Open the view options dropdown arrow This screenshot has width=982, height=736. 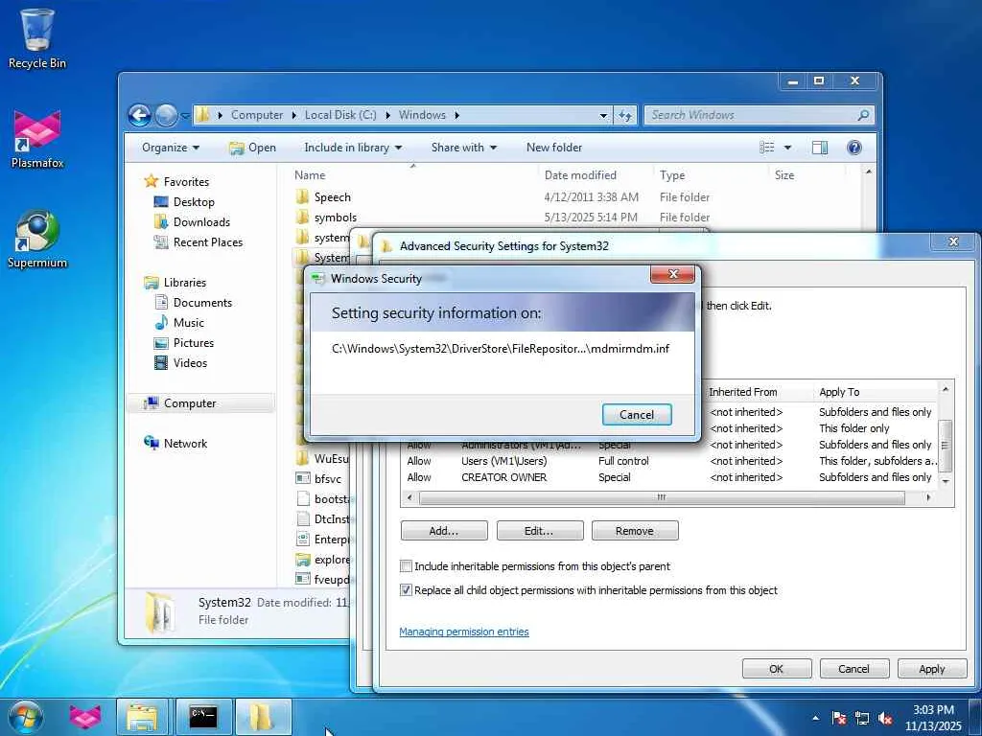click(787, 148)
